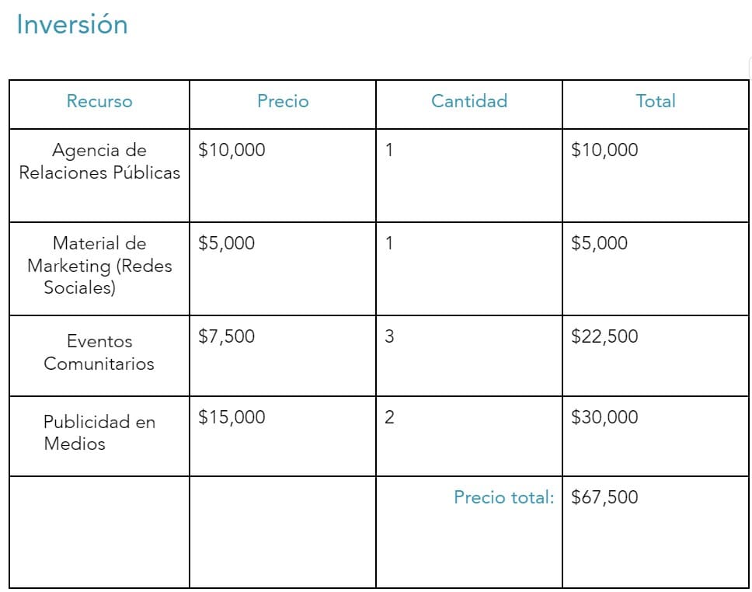
Task: Click the Precio cell for Agencia de Relaciones Públicas
Action: point(232,150)
